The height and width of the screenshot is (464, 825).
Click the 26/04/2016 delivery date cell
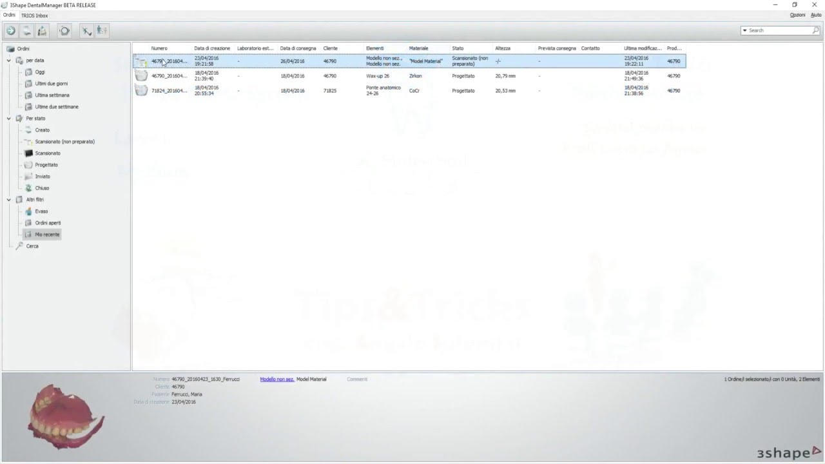(293, 61)
